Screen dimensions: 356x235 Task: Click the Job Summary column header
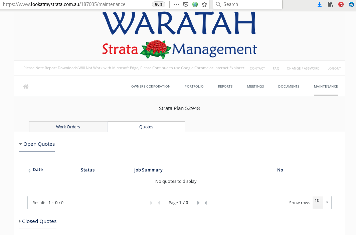click(x=148, y=170)
